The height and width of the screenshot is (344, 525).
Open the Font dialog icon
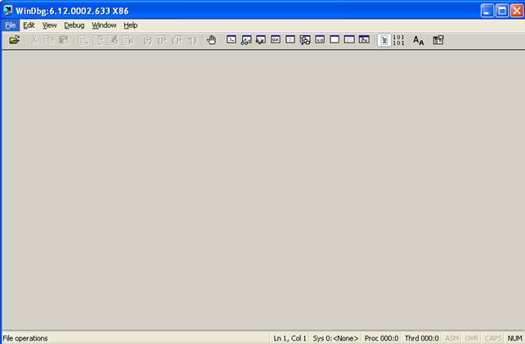pos(418,39)
